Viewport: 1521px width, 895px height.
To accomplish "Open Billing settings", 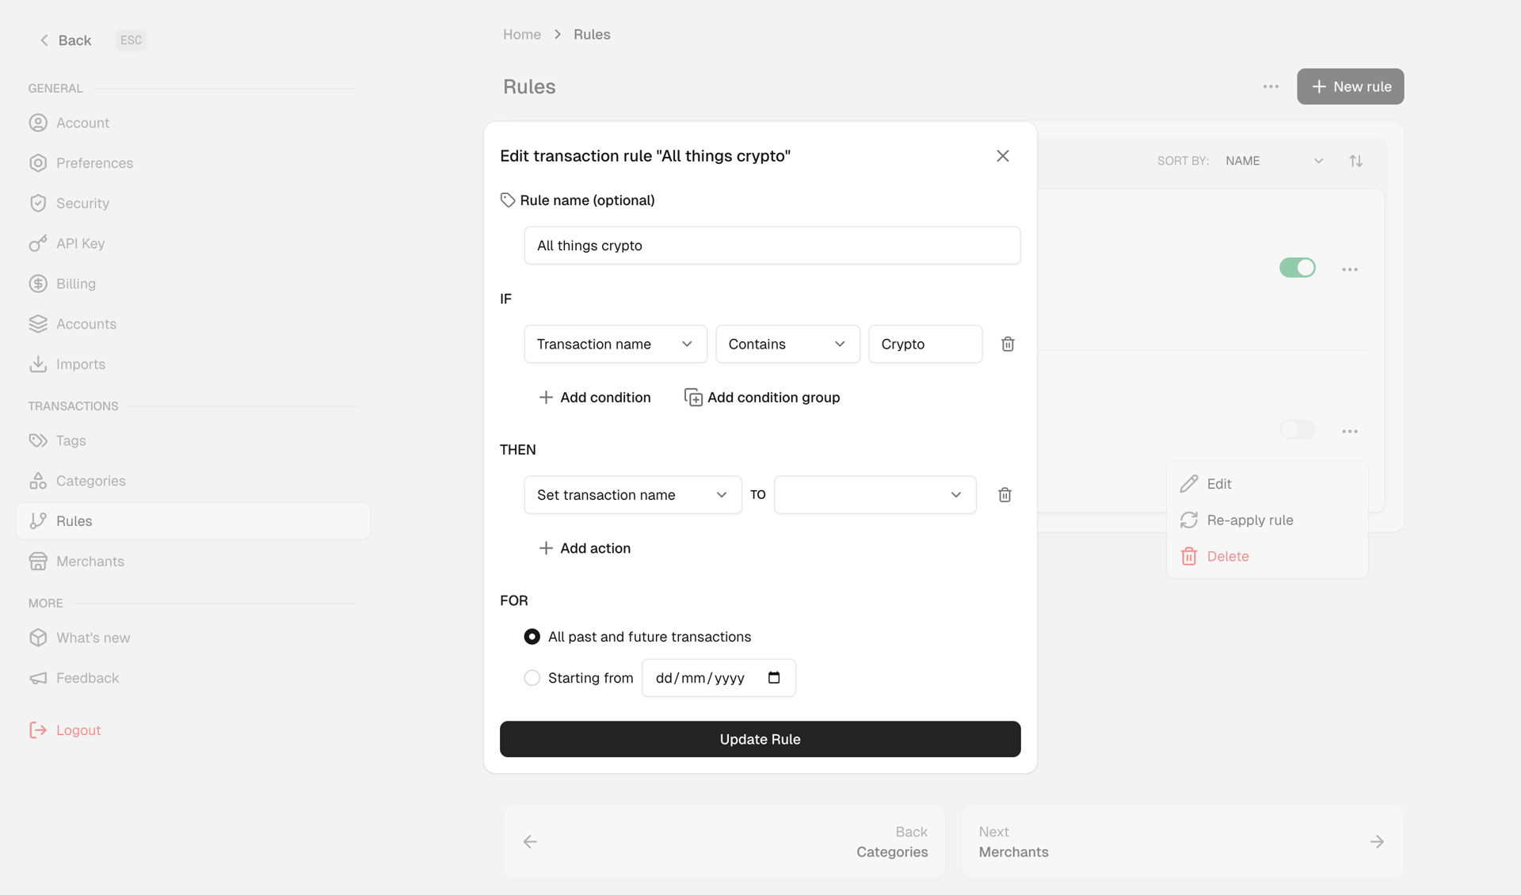I will [75, 284].
